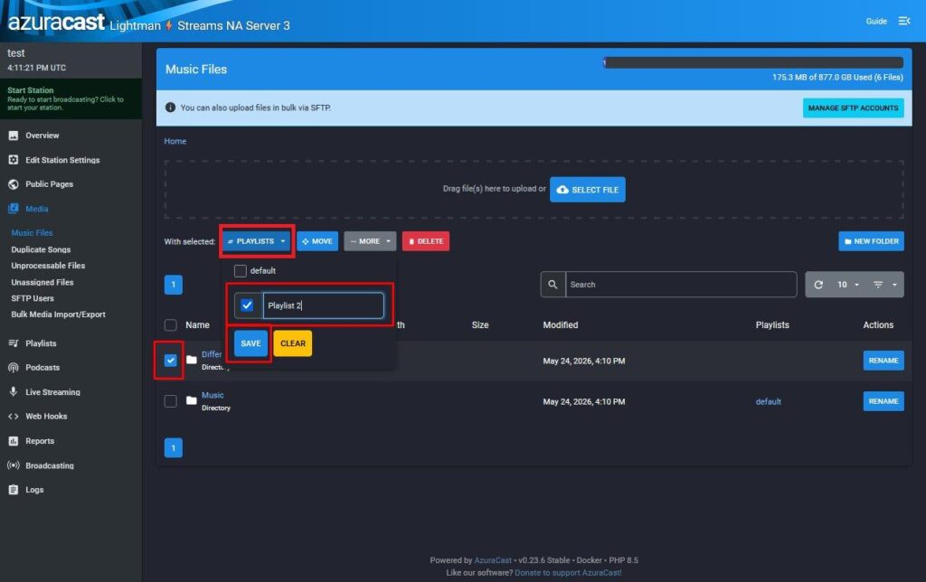Open the Music directory folder icon

click(x=192, y=400)
